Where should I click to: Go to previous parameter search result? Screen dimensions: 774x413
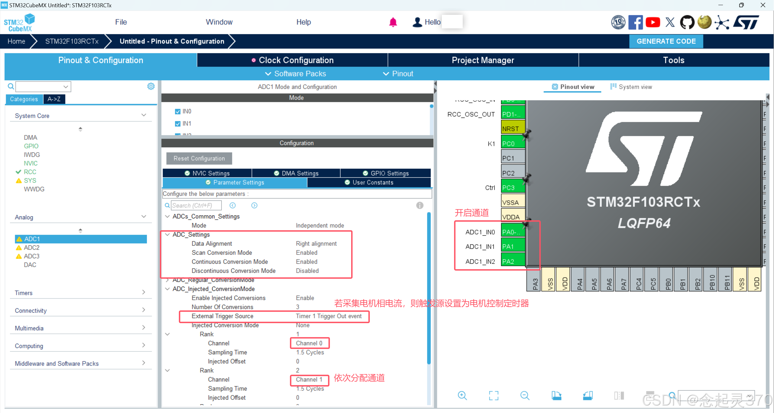pyautogui.click(x=232, y=205)
